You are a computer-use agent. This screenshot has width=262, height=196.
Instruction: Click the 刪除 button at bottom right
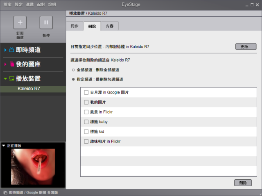point(243,183)
